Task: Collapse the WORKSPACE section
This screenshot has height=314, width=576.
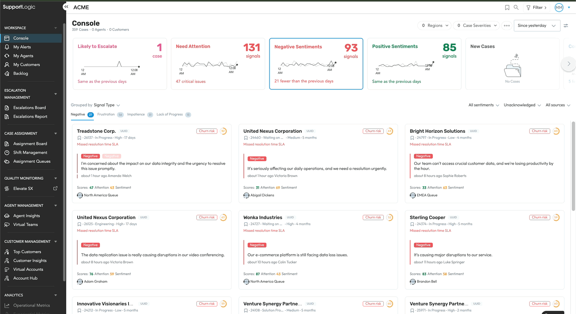Action: tap(55, 28)
